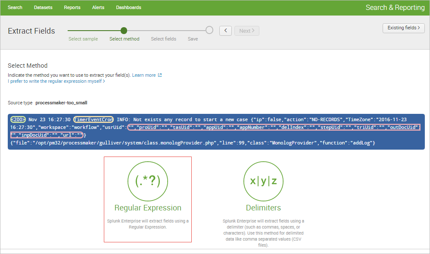This screenshot has height=254, width=430.
Task: Click the Save step circle on progress bar
Action: (209, 30)
